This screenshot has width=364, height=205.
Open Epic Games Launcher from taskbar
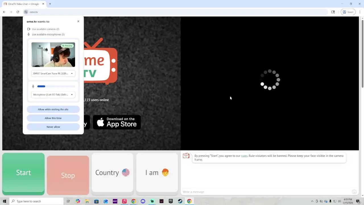171,201
